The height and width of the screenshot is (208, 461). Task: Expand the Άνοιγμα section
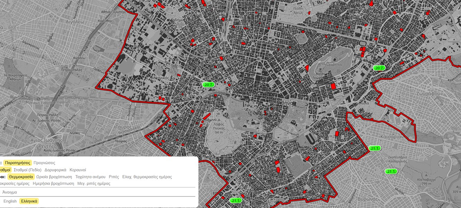pos(10,192)
